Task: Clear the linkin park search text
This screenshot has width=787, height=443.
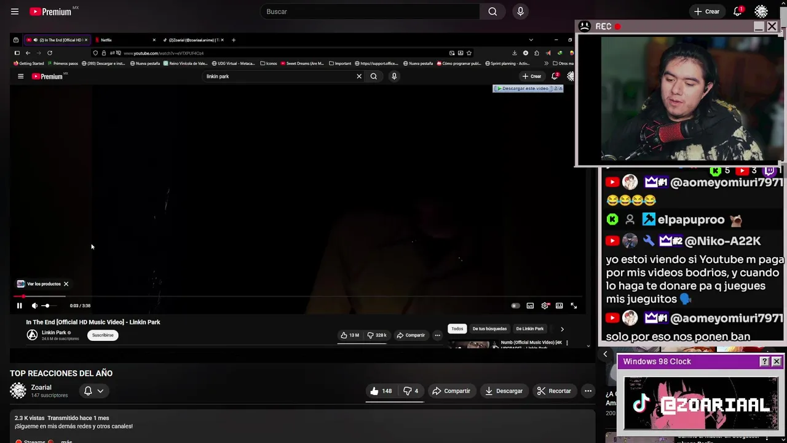Action: click(359, 76)
